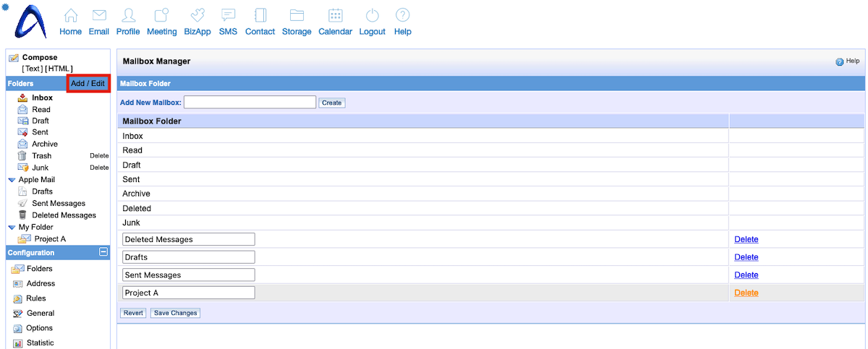
Task: Click Add / Edit folders link
Action: [x=88, y=83]
